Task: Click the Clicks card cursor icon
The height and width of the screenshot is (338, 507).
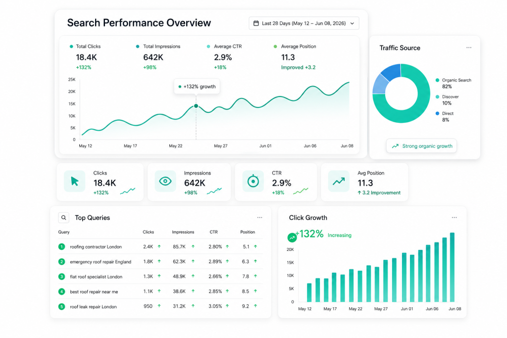Action: 74,181
